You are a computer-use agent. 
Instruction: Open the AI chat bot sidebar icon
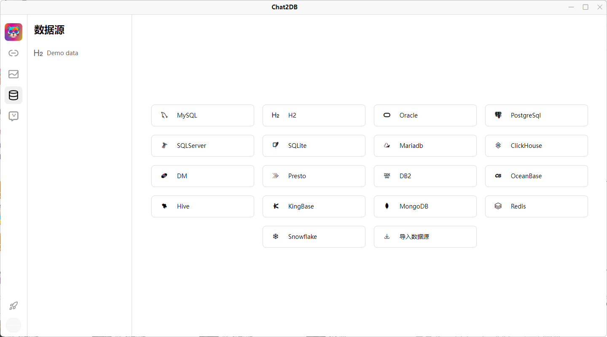point(13,116)
